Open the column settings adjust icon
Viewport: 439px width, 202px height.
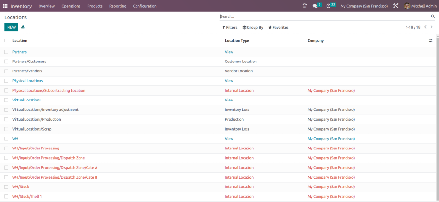pos(430,41)
